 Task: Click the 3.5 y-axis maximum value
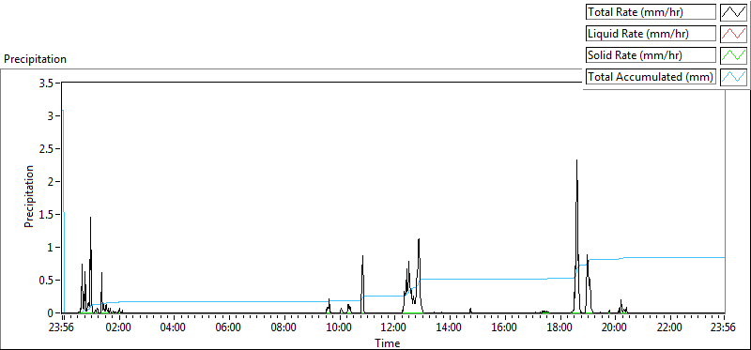pyautogui.click(x=46, y=83)
